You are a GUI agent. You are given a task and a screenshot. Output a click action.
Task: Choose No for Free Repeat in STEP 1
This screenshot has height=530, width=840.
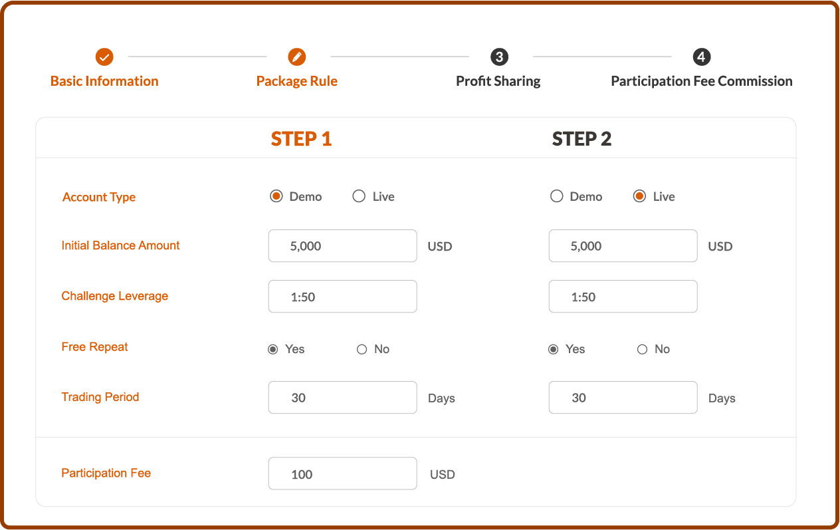coord(362,349)
